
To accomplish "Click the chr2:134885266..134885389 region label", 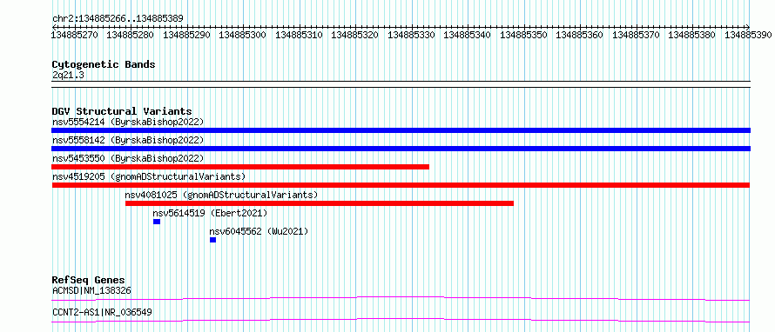I will (118, 18).
